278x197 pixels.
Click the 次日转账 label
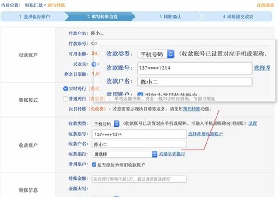coord(77,109)
